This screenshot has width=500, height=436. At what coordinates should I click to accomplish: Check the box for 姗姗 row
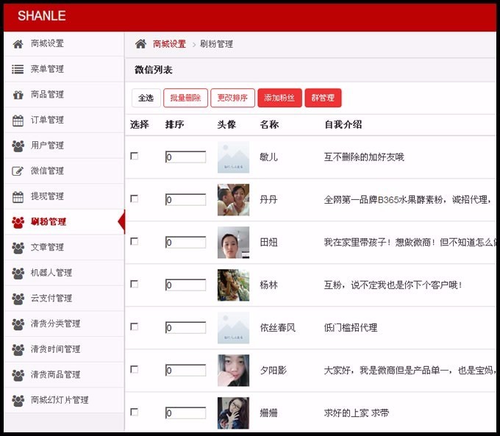[x=135, y=412]
